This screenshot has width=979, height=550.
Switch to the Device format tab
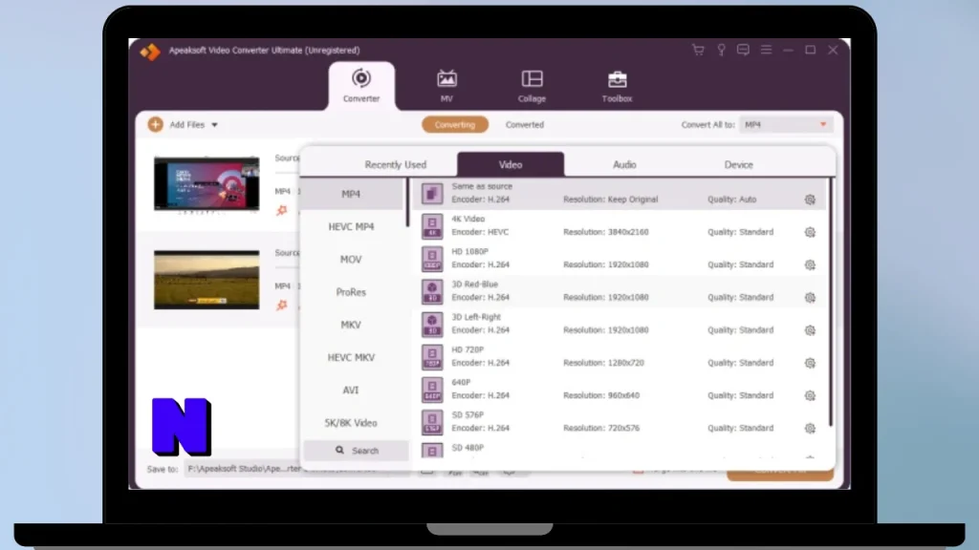click(739, 164)
